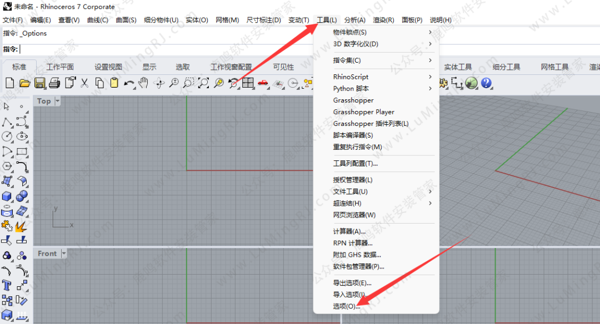Choose 选项(O)... from the Tools menu
Screen dimensions: 600x324
347,306
